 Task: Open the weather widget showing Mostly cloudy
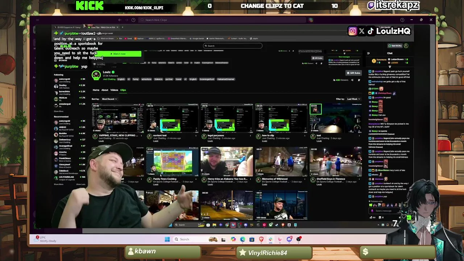(x=46, y=239)
